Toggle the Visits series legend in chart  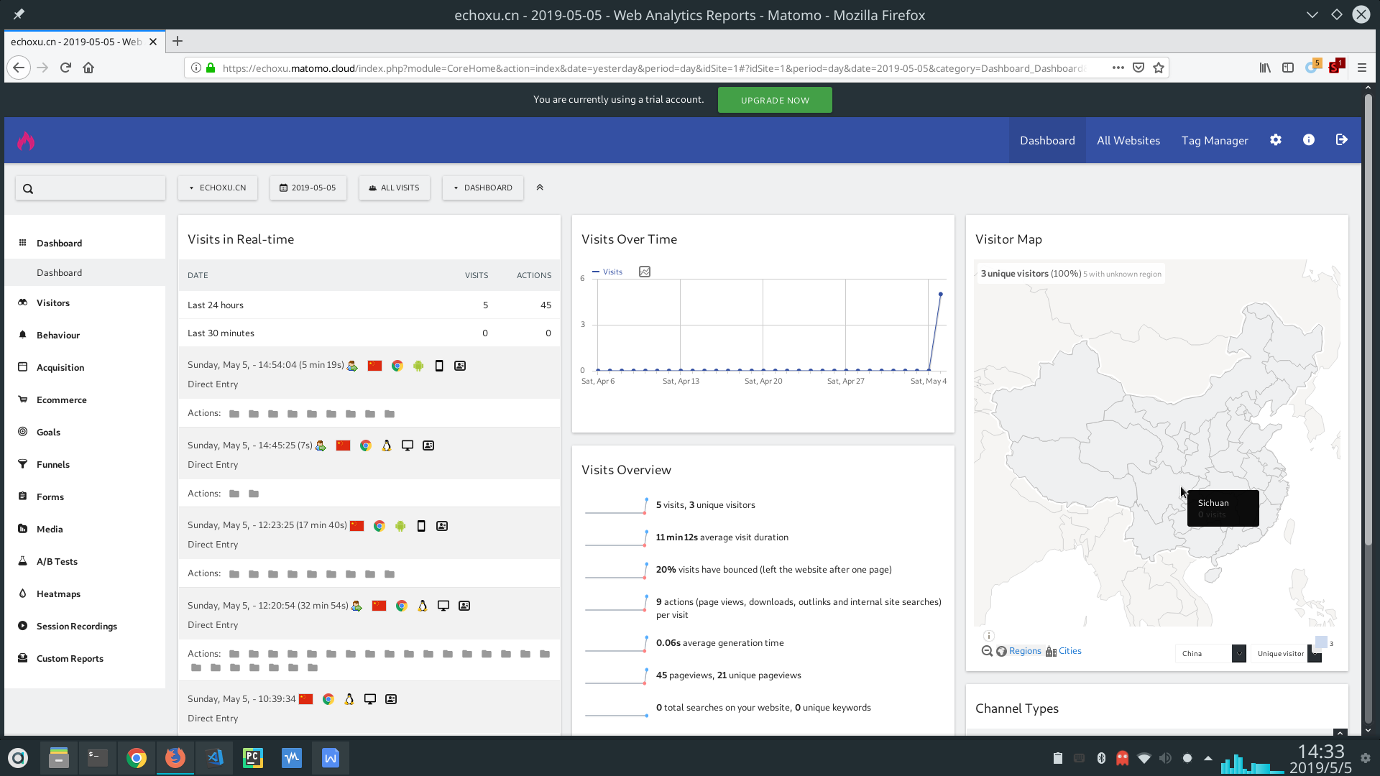coord(608,272)
